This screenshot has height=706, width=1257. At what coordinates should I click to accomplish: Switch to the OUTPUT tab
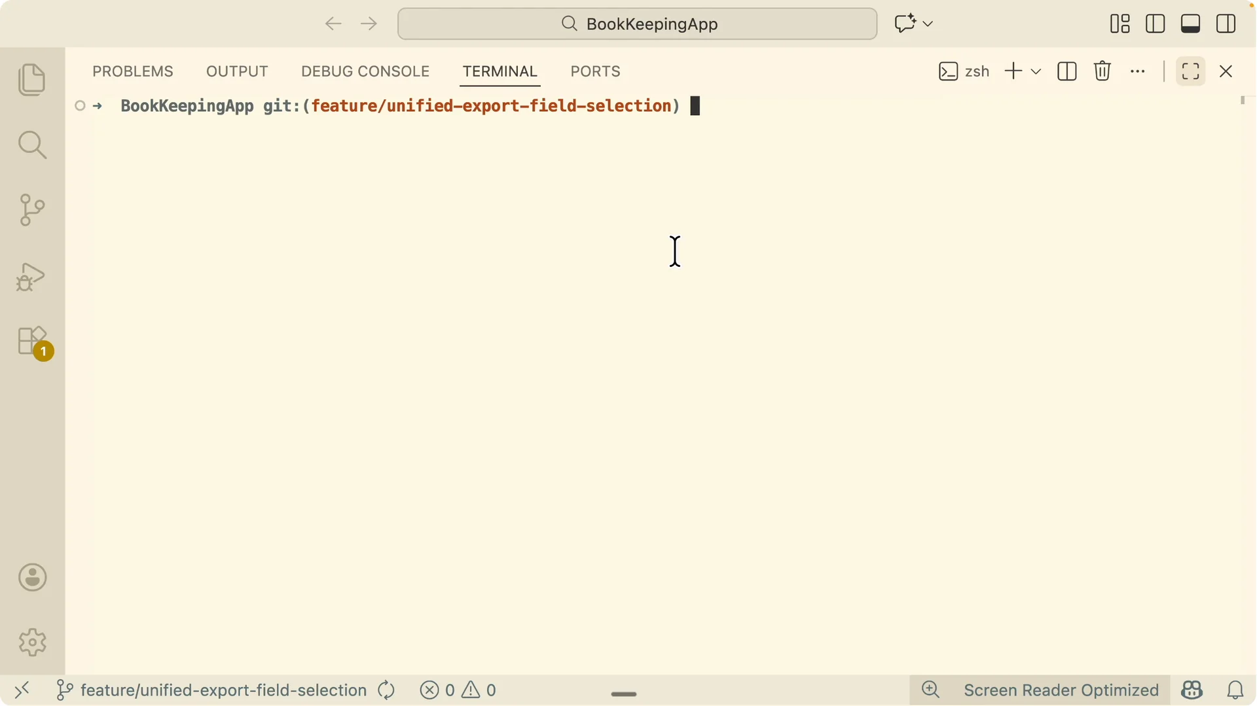click(237, 71)
